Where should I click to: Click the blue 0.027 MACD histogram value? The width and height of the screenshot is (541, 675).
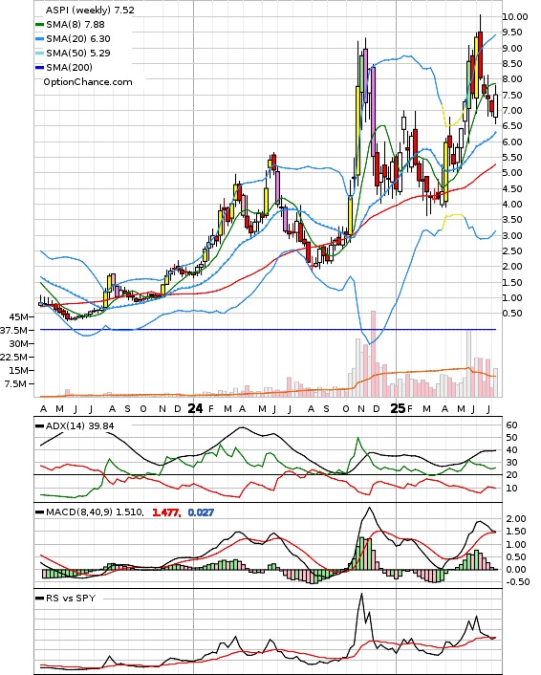point(201,512)
